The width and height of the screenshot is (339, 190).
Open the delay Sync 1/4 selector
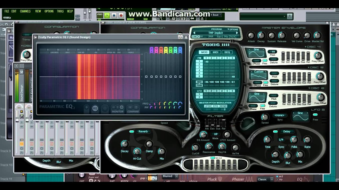click(x=281, y=140)
